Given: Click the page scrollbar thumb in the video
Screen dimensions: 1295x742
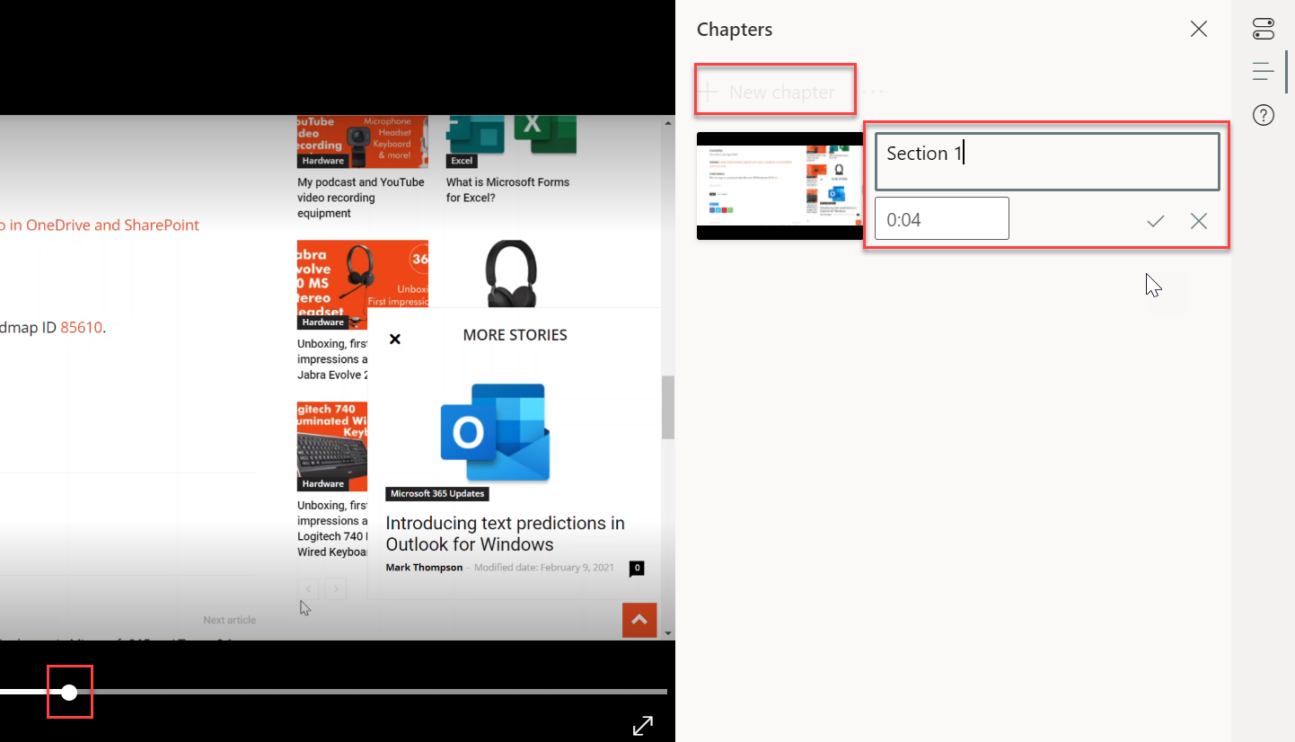Looking at the screenshot, I should (667, 408).
